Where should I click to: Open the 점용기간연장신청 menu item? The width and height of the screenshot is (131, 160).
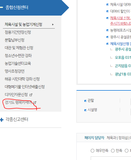tap(18, 32)
